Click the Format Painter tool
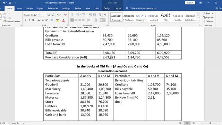 pos(11,22)
